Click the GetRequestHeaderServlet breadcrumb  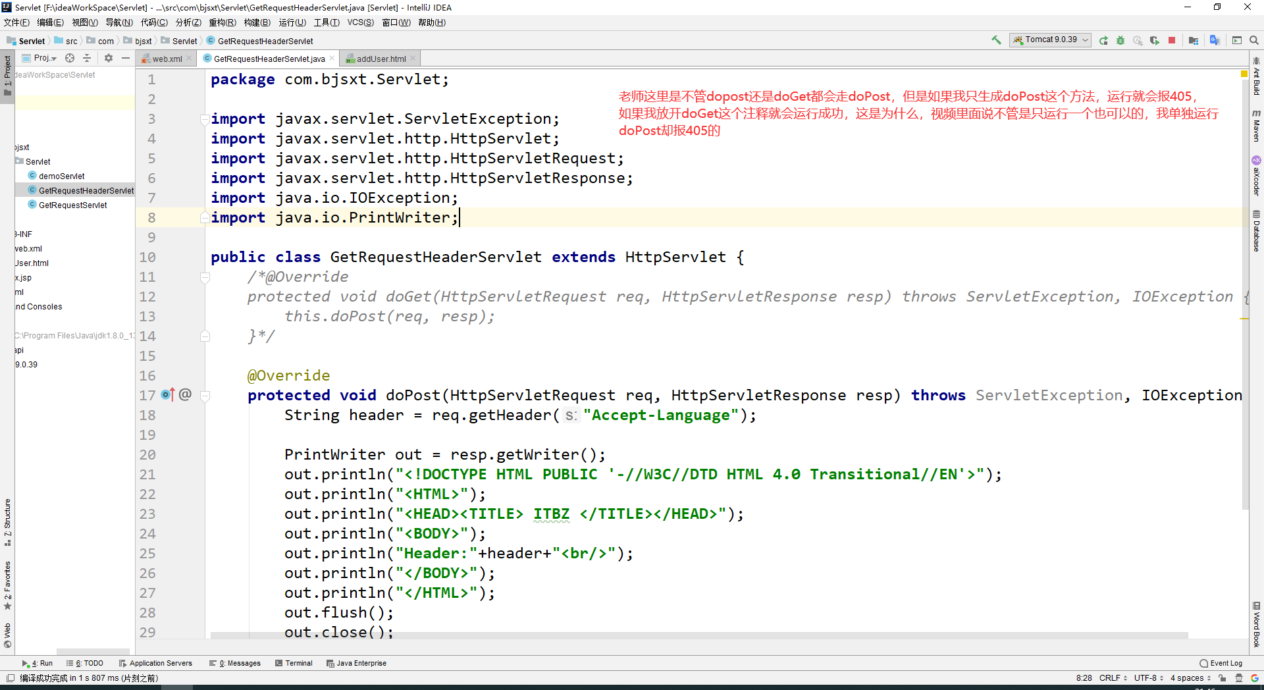pos(260,41)
